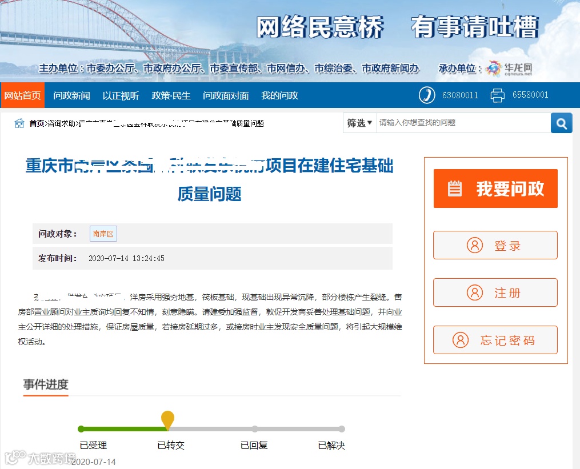
Task: Open the 网站首页 home tab
Action: pyautogui.click(x=22, y=95)
